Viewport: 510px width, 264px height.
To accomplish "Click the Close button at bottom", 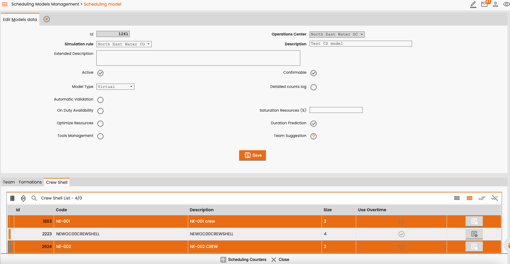I will [280, 260].
